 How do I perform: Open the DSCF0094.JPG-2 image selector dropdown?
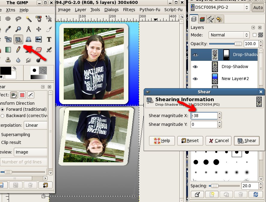[220, 8]
